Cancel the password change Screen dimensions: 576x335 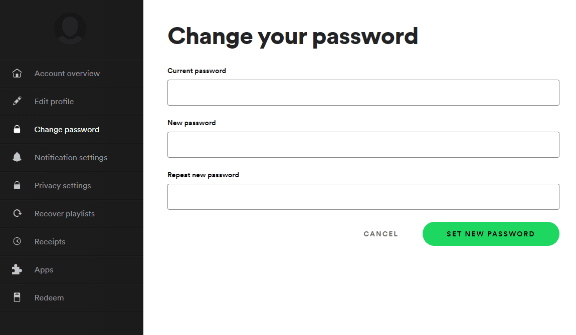point(380,234)
